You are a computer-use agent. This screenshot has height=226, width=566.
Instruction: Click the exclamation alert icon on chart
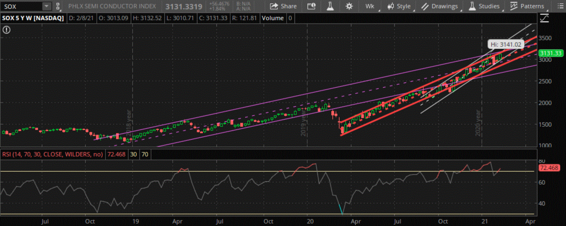pyautogui.click(x=7, y=30)
